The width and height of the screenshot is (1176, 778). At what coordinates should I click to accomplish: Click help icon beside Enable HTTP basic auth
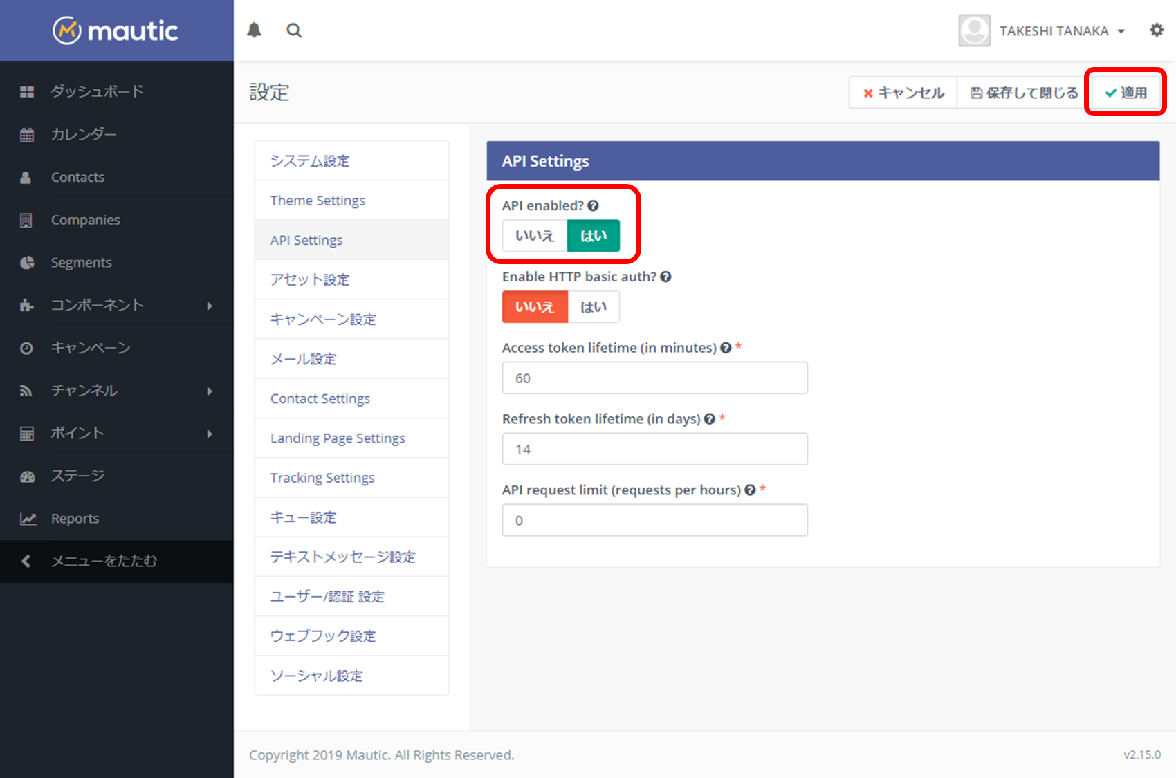(x=665, y=277)
